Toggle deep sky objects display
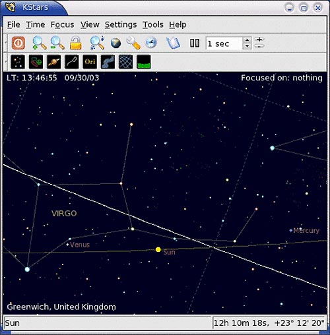Viewport: 330px width, 335px height. 36,62
